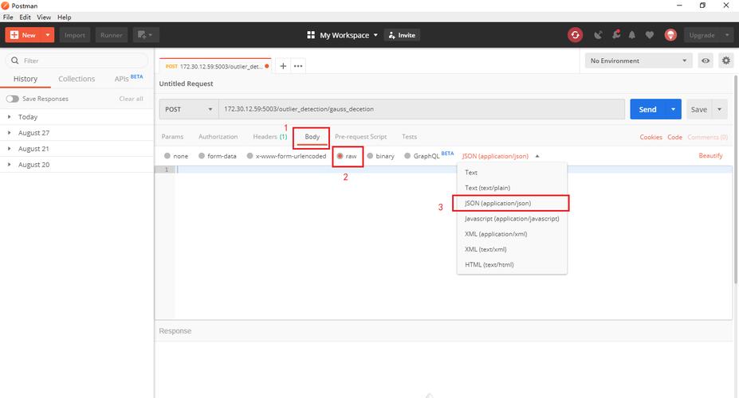
Task: Open the View menu
Action: coord(44,17)
